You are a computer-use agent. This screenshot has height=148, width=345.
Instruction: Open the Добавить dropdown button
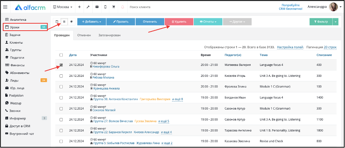(x=92, y=22)
